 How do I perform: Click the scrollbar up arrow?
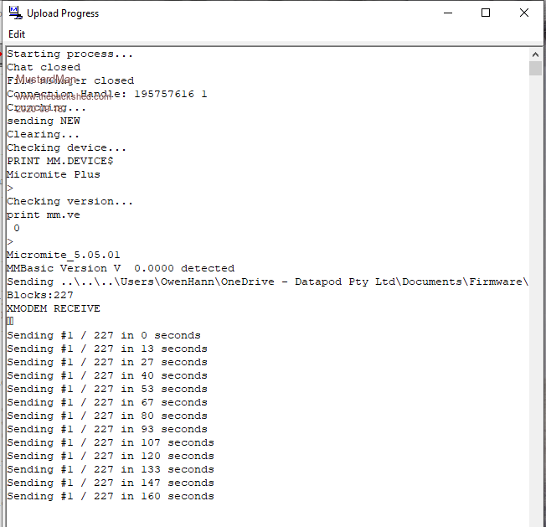click(536, 53)
